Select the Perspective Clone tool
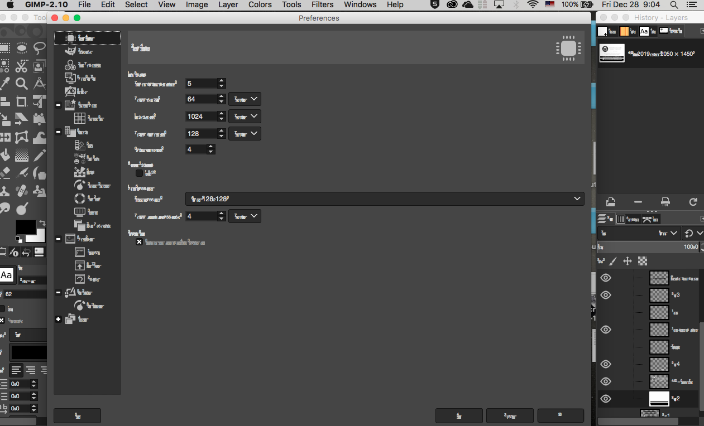The width and height of the screenshot is (704, 426). pos(39,190)
